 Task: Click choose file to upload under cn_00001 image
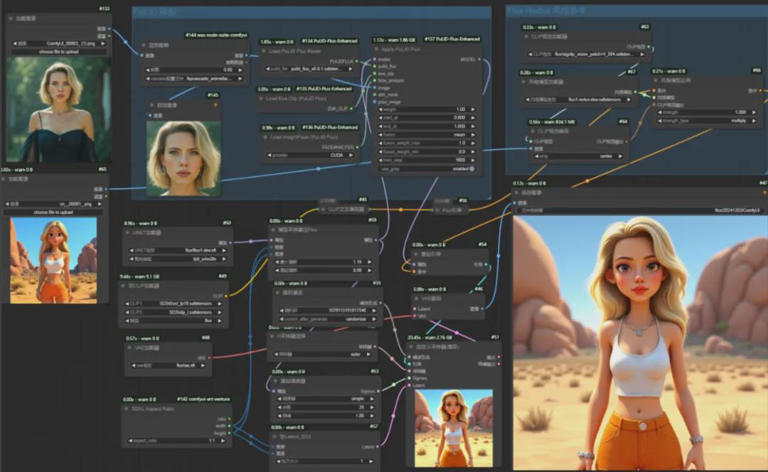click(x=54, y=213)
